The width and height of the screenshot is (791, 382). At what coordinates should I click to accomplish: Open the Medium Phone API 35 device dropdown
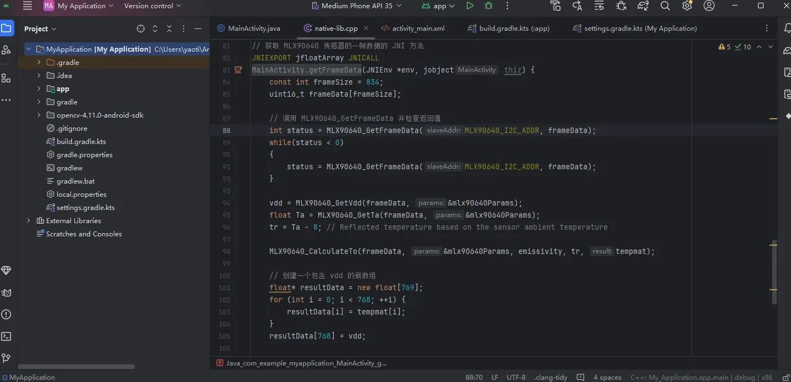click(357, 6)
